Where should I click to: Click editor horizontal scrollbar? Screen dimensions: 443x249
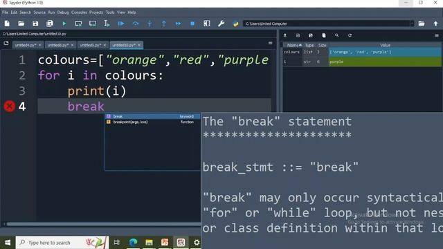pos(103,224)
